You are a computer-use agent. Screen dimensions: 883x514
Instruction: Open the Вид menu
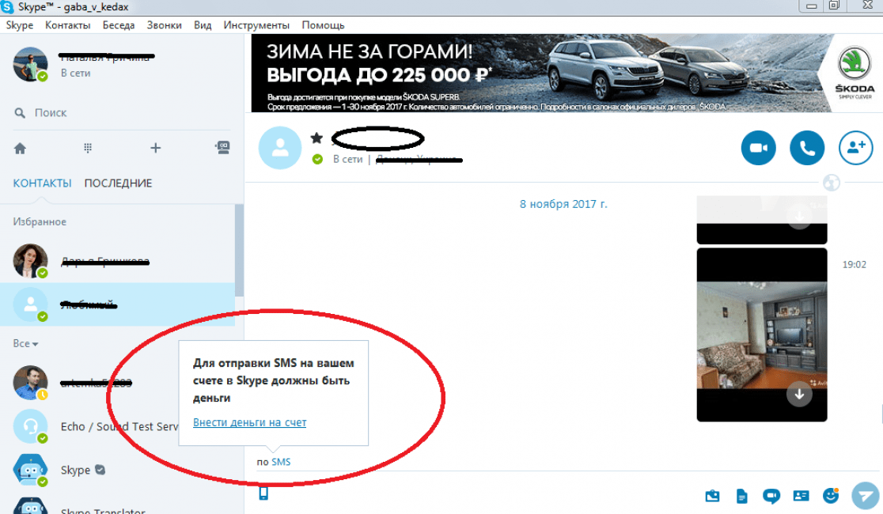click(x=203, y=25)
